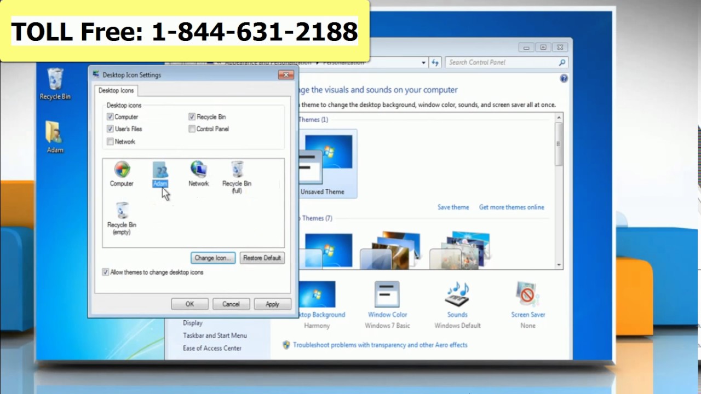Click the Change Icon button
The image size is (701, 394).
pos(213,258)
